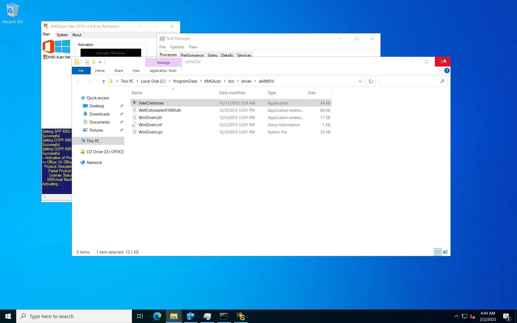Click the search magnifier in Explorer
Image resolution: width=517 pixels, height=323 pixels.
[x=442, y=81]
